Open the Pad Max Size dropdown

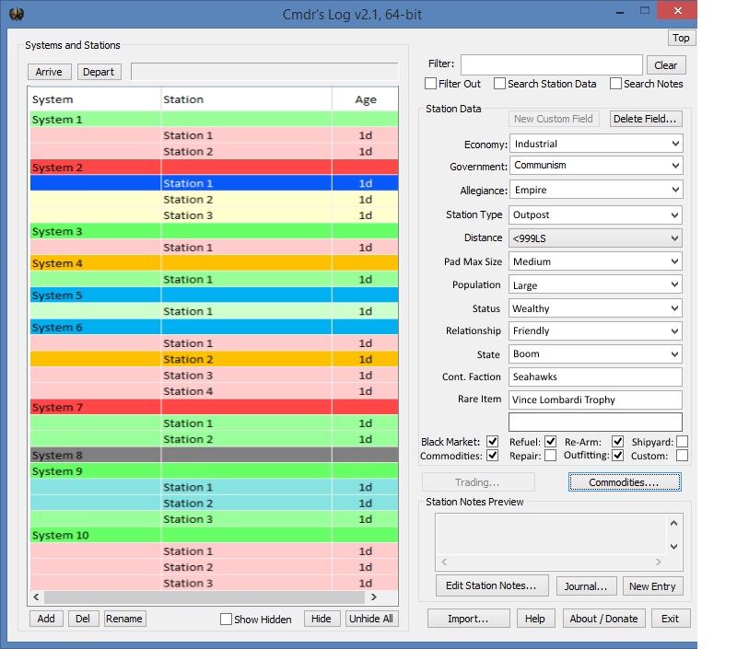coord(595,261)
